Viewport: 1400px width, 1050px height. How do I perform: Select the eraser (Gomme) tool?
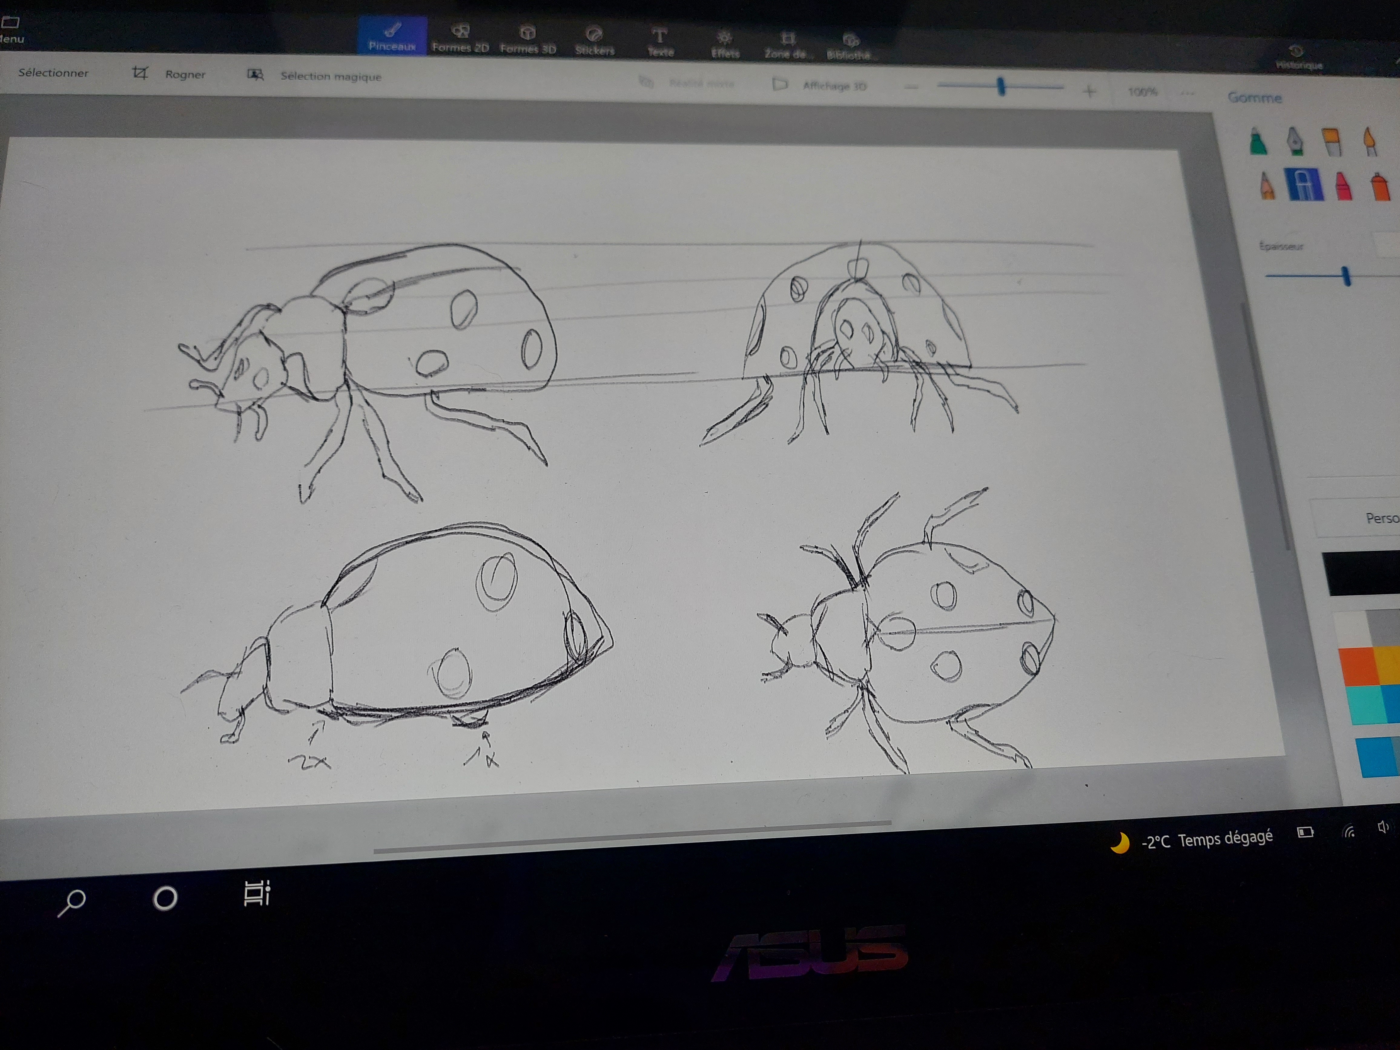(x=1304, y=185)
